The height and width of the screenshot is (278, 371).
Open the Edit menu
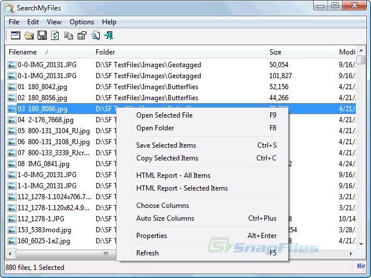pos(33,22)
